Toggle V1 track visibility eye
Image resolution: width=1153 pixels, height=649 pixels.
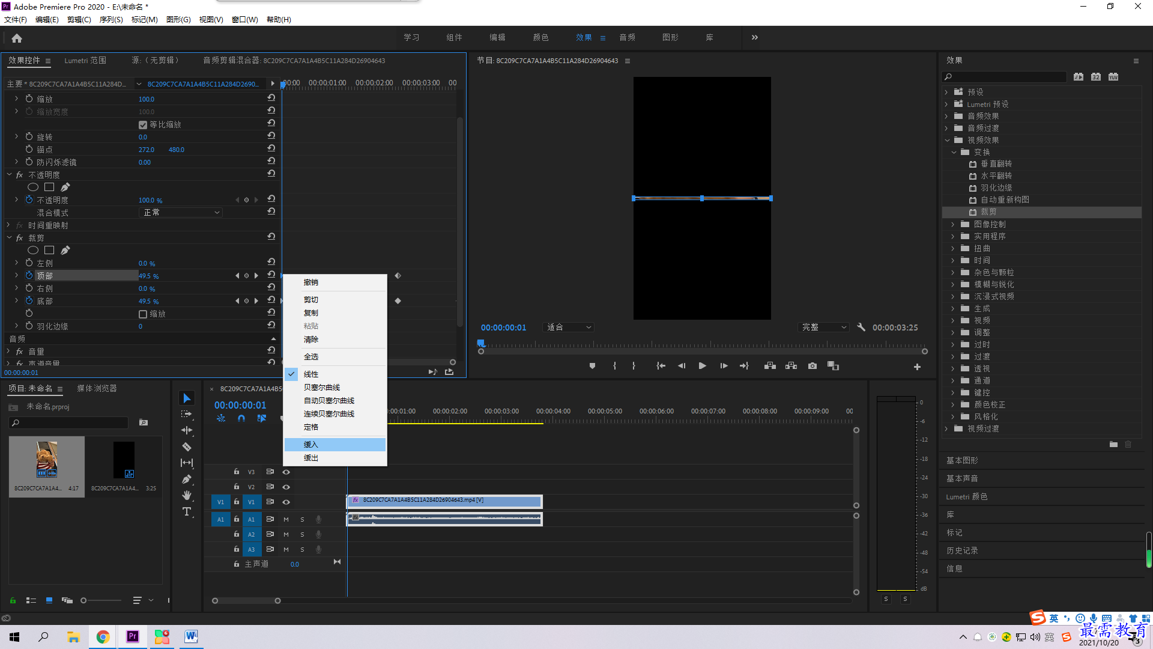pos(286,502)
